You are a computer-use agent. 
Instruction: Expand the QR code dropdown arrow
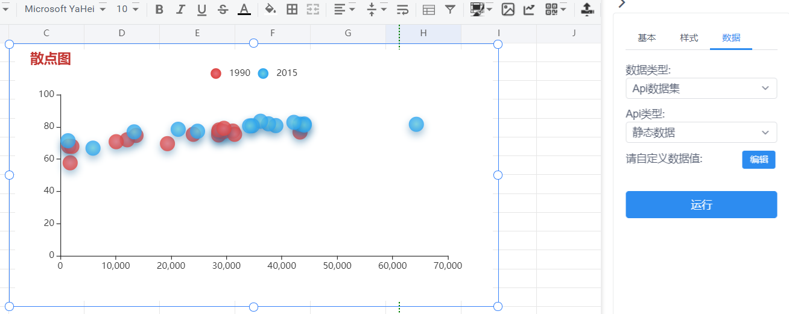(563, 9)
